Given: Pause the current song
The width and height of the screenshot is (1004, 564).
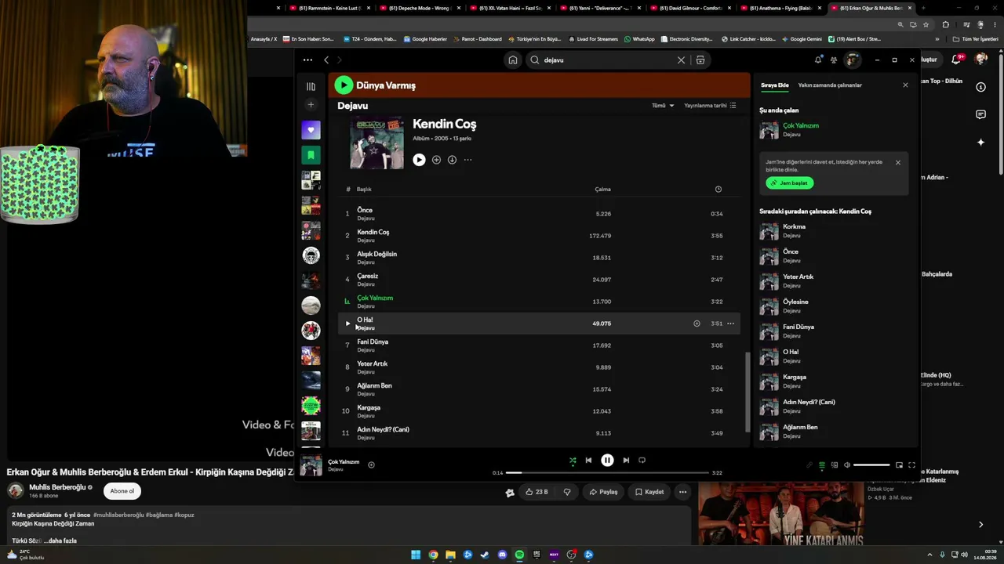Looking at the screenshot, I should click(x=607, y=461).
